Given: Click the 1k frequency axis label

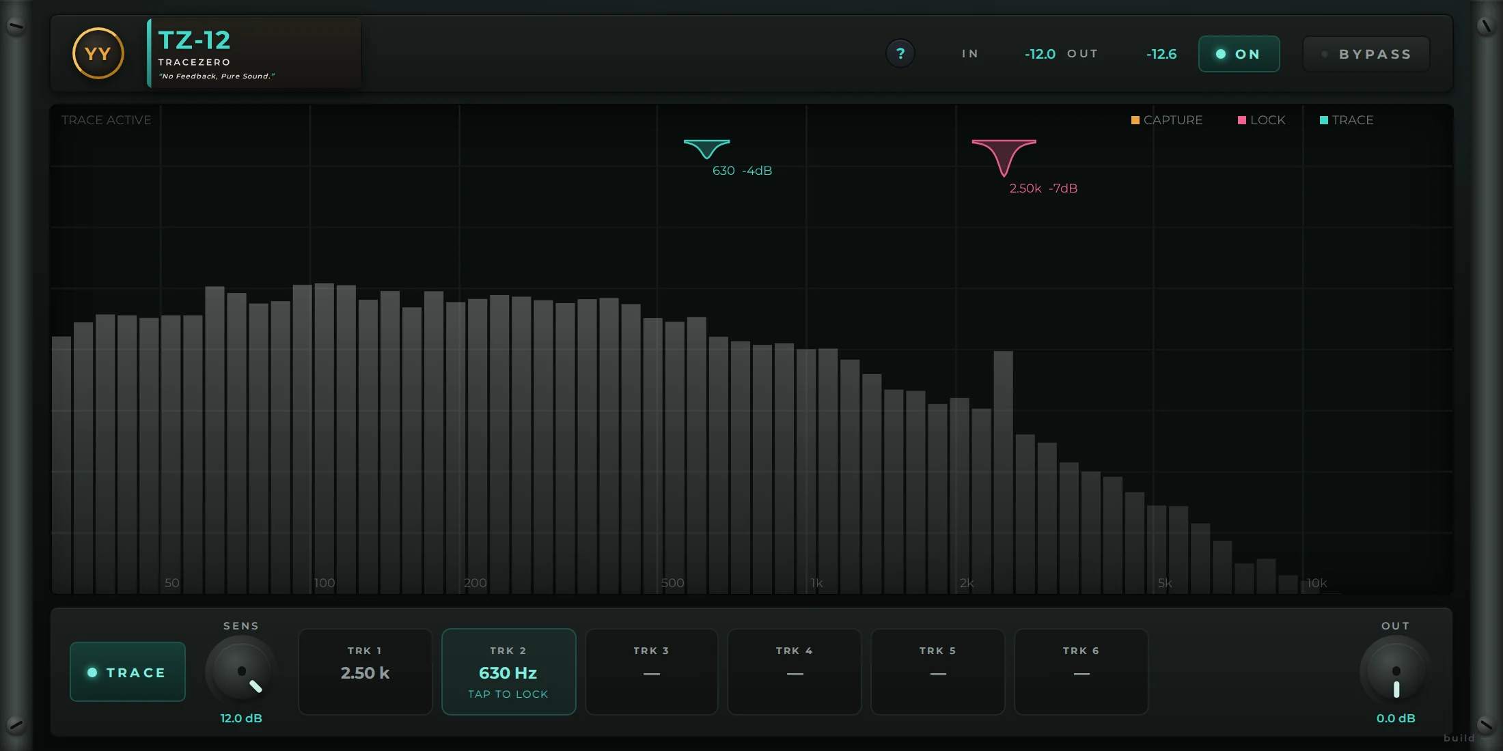Looking at the screenshot, I should (x=817, y=583).
